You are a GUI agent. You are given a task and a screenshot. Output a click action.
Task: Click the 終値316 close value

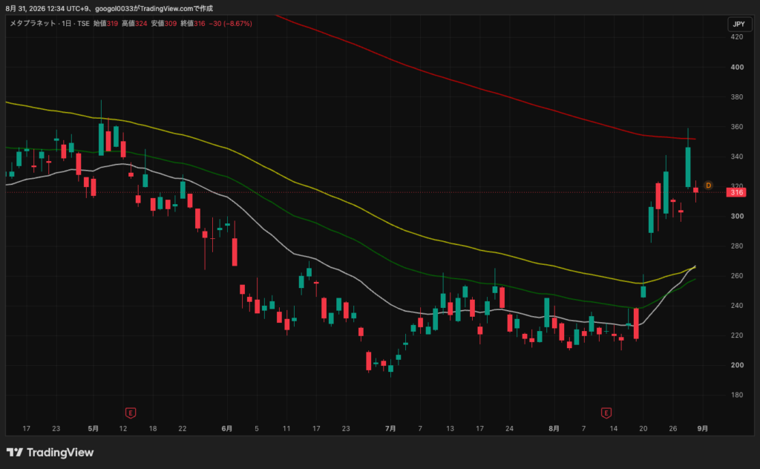click(x=193, y=23)
